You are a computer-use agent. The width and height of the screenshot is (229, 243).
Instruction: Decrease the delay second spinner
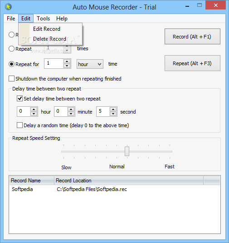coord(113,114)
